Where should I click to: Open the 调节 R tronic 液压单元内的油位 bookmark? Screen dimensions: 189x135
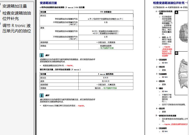point(17,28)
